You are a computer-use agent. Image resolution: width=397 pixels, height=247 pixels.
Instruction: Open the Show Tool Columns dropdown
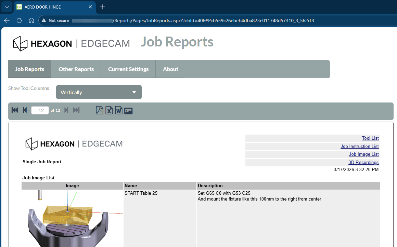point(99,92)
